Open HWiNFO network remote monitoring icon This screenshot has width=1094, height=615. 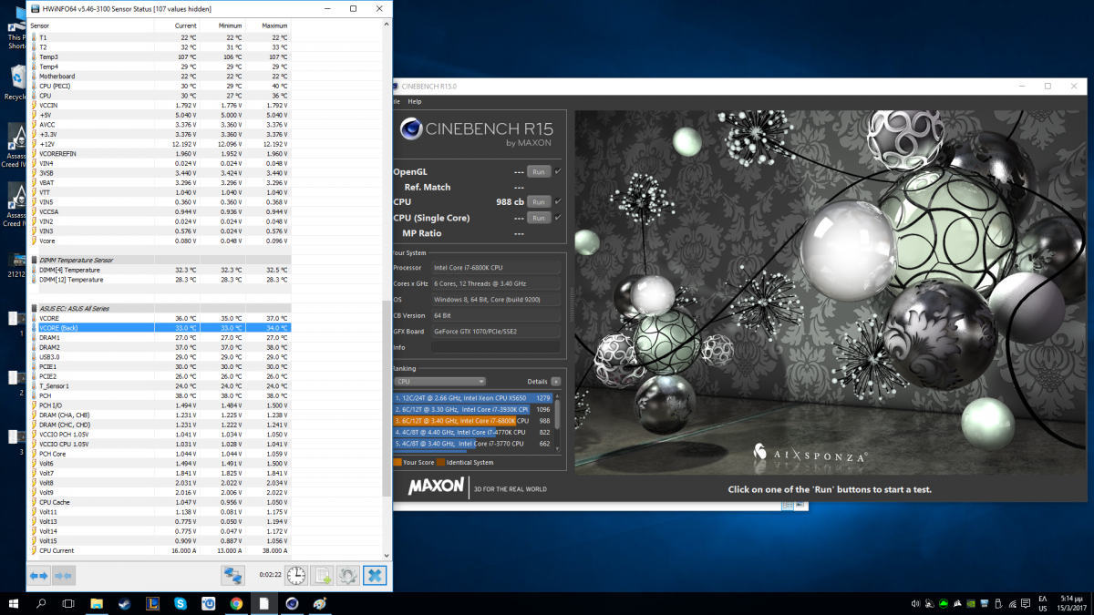click(x=233, y=575)
